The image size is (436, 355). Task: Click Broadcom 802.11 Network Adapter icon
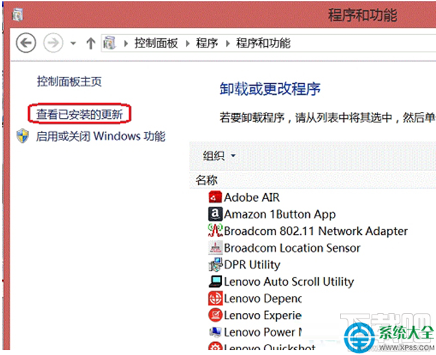pyautogui.click(x=215, y=231)
